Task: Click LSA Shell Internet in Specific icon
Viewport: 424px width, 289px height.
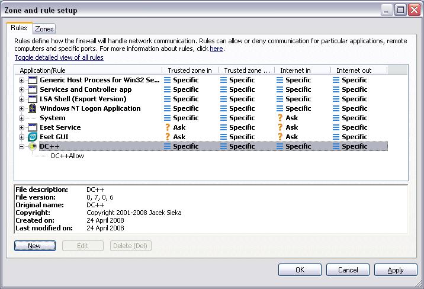Action: (280, 99)
